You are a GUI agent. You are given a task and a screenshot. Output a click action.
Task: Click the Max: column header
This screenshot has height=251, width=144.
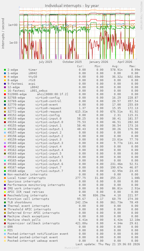(133, 66)
